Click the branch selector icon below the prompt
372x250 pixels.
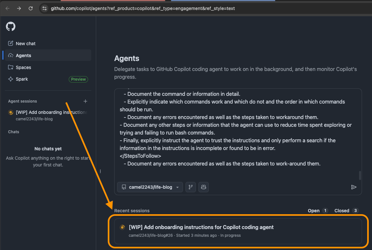[190, 187]
